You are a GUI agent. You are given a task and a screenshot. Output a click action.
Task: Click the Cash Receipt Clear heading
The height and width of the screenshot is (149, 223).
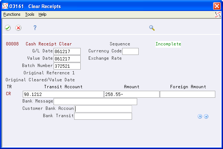tap(49, 44)
